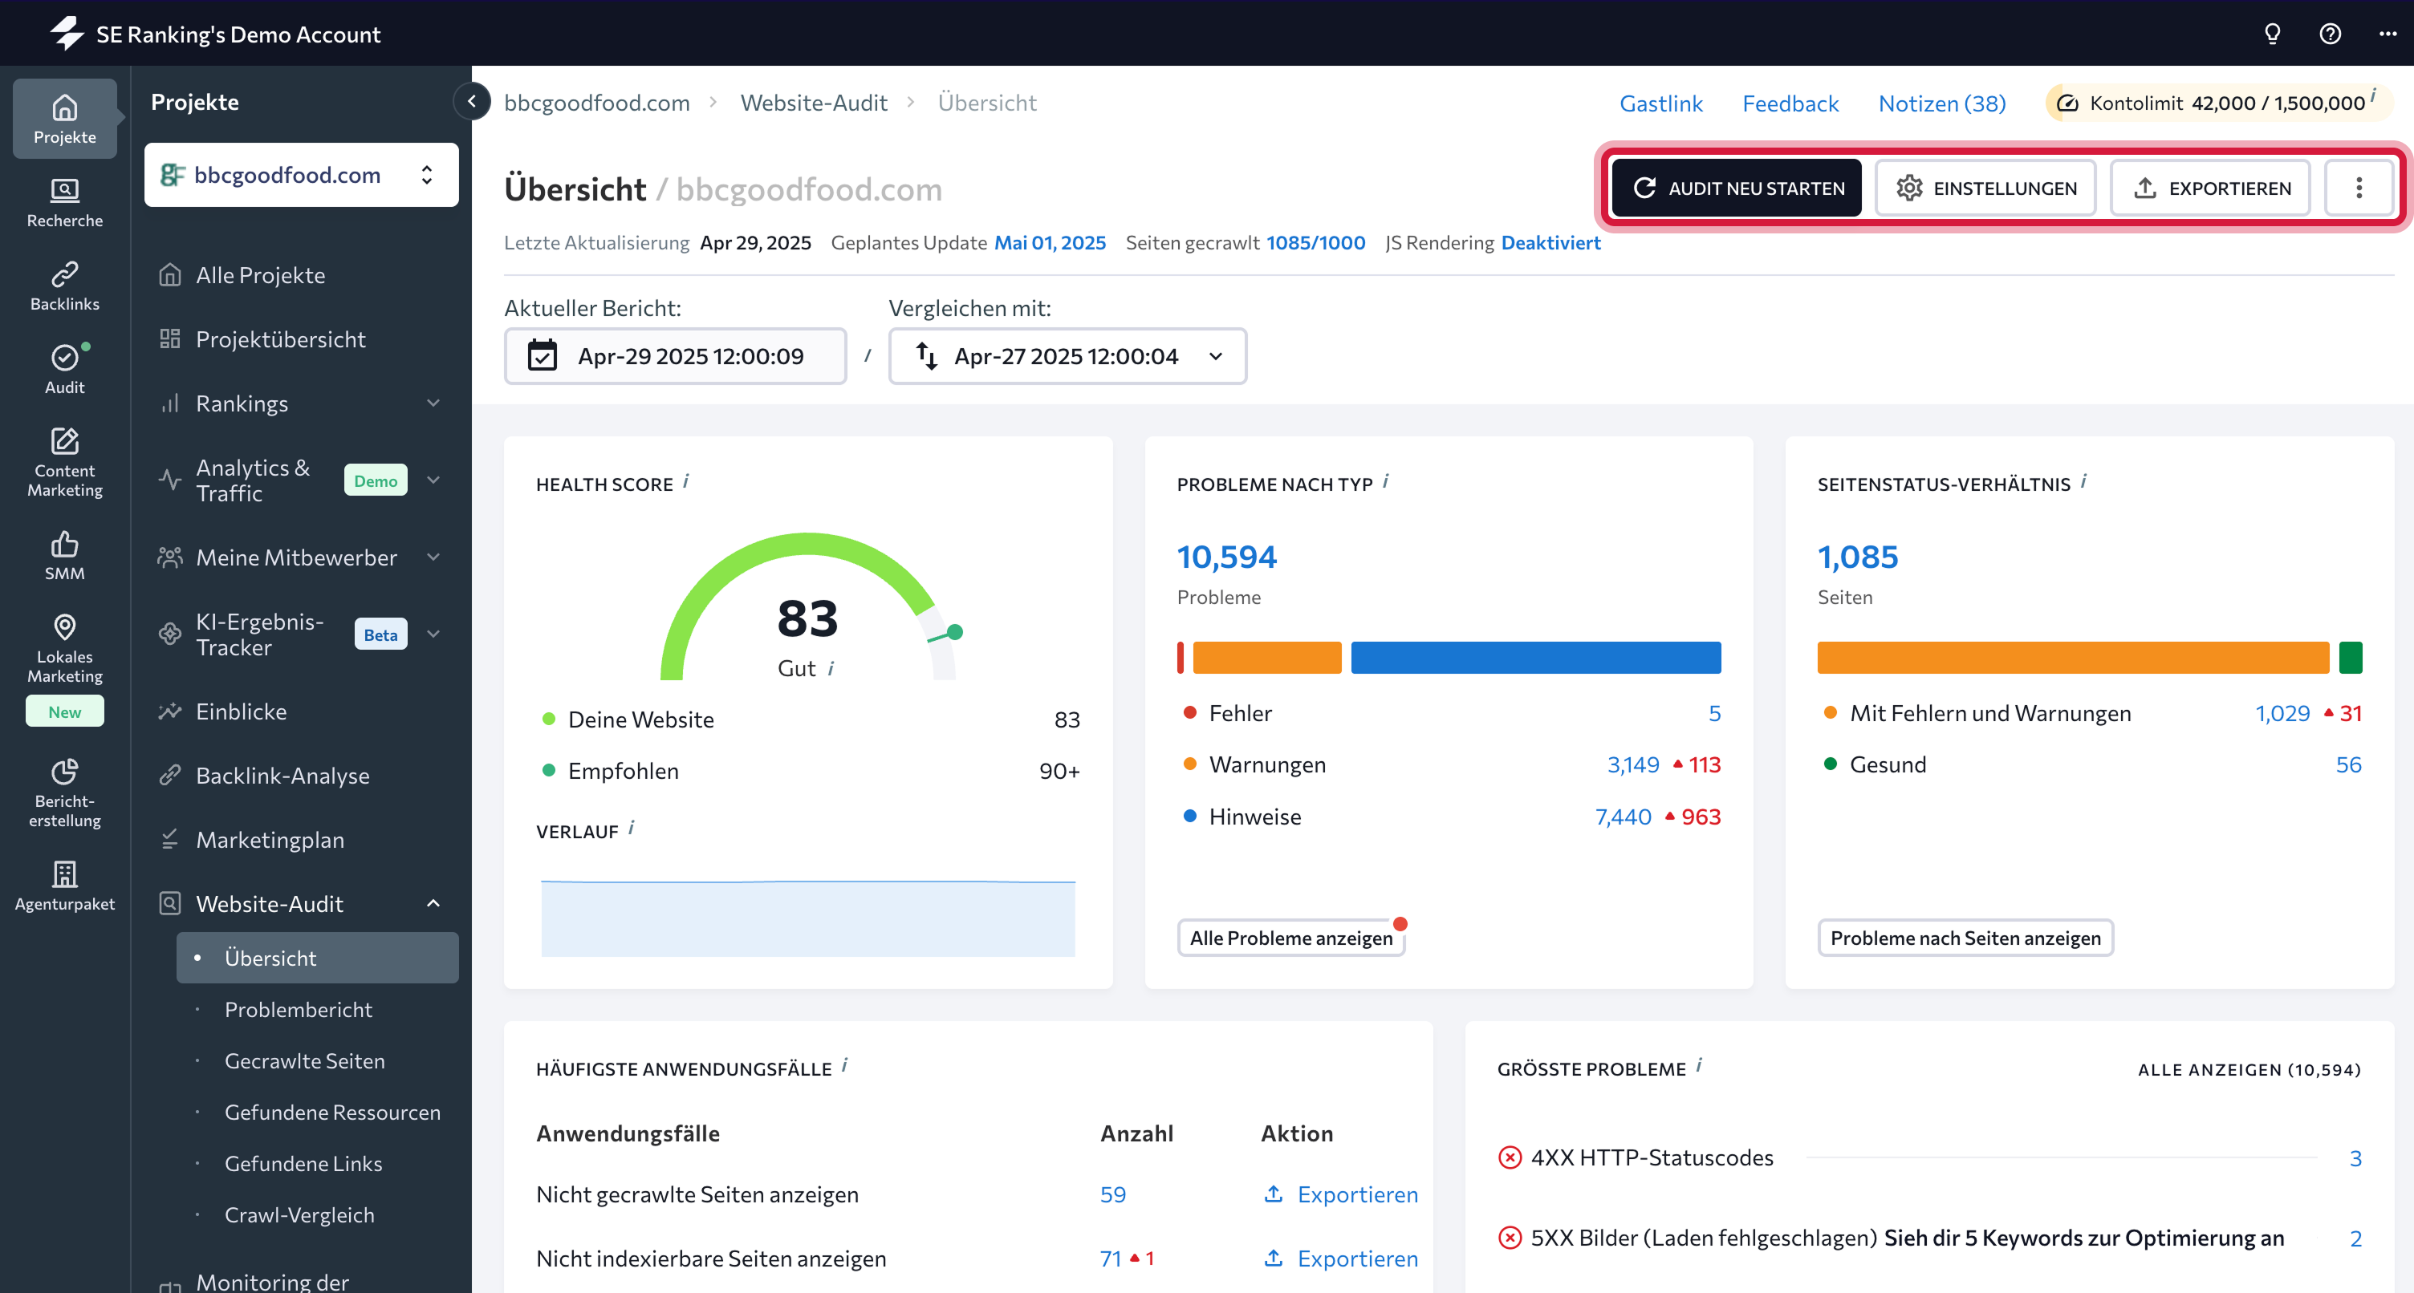Select Crawl-Vergleich submenu item
The width and height of the screenshot is (2414, 1293).
(299, 1215)
